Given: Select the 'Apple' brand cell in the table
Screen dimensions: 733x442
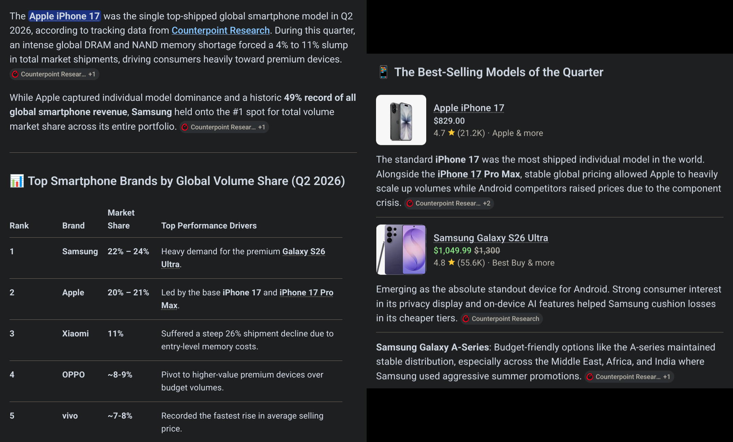Looking at the screenshot, I should [73, 293].
